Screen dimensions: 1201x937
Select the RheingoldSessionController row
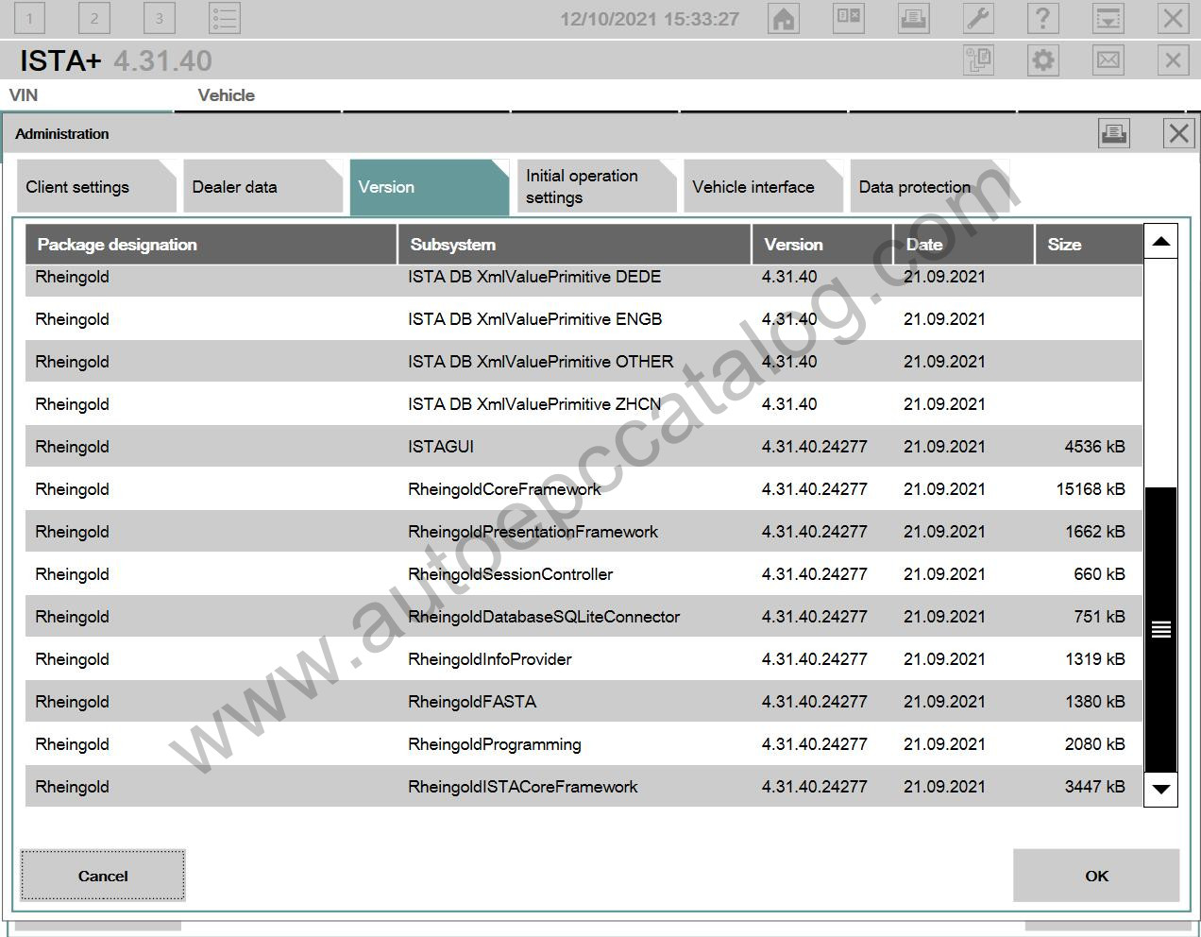584,574
